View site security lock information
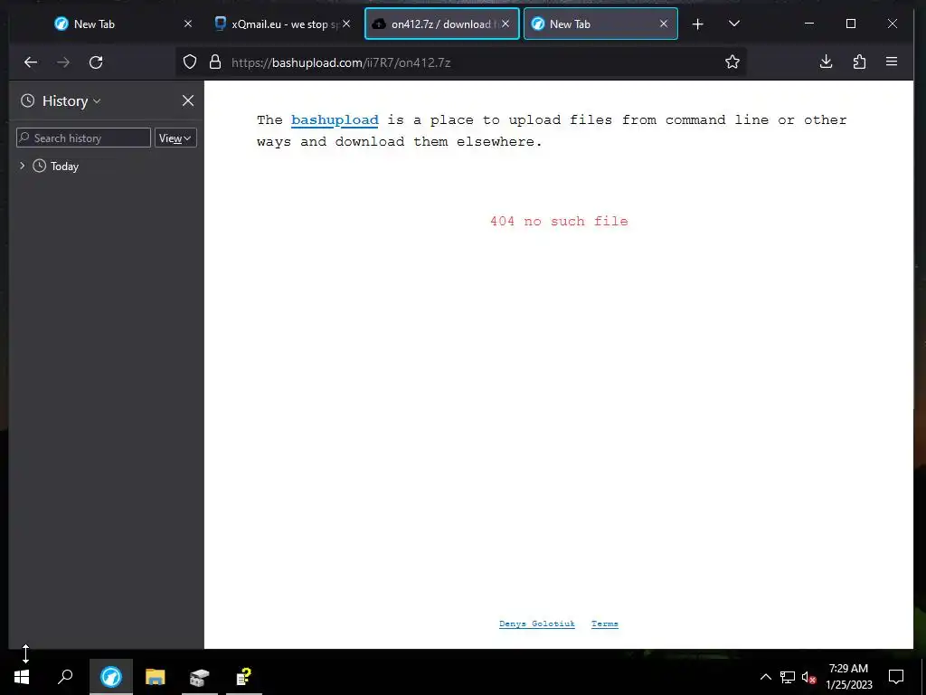 pyautogui.click(x=215, y=62)
